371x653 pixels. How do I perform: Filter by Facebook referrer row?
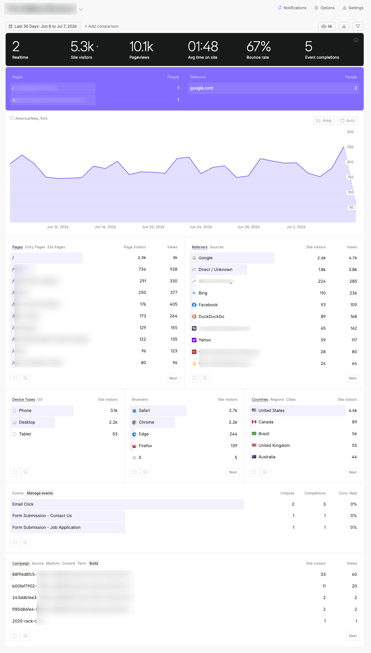tap(274, 305)
